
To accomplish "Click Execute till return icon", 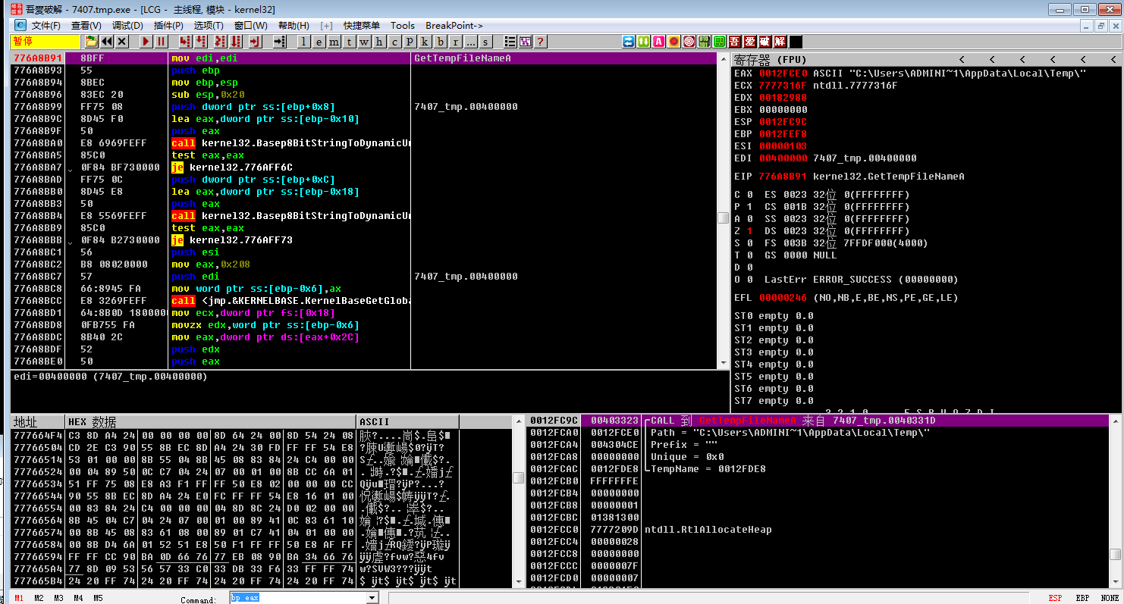I will click(x=256, y=42).
